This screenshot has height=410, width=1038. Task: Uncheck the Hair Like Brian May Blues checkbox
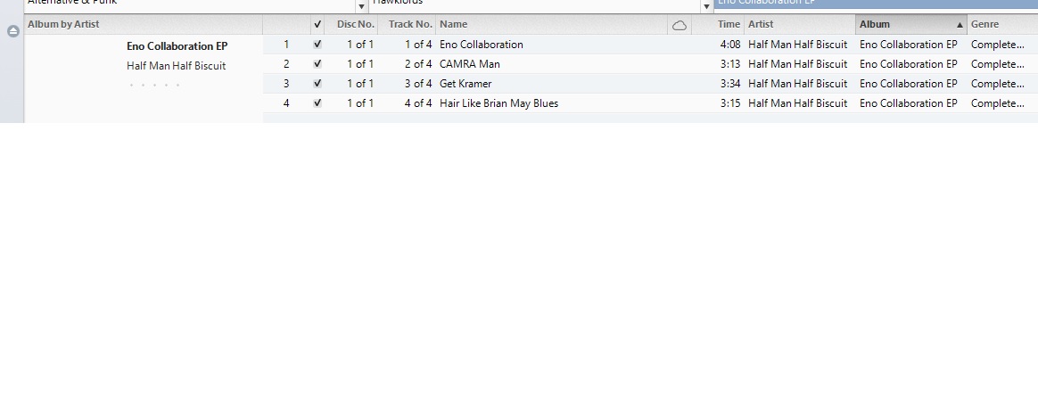[317, 103]
